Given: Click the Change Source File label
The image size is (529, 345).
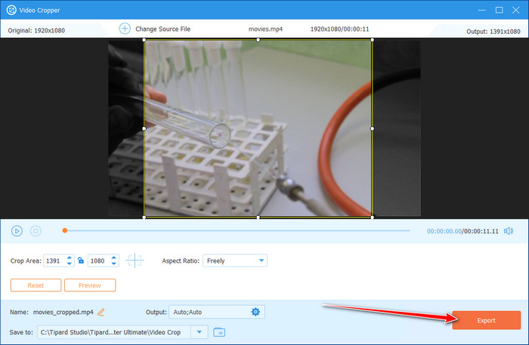Looking at the screenshot, I should click(x=163, y=29).
